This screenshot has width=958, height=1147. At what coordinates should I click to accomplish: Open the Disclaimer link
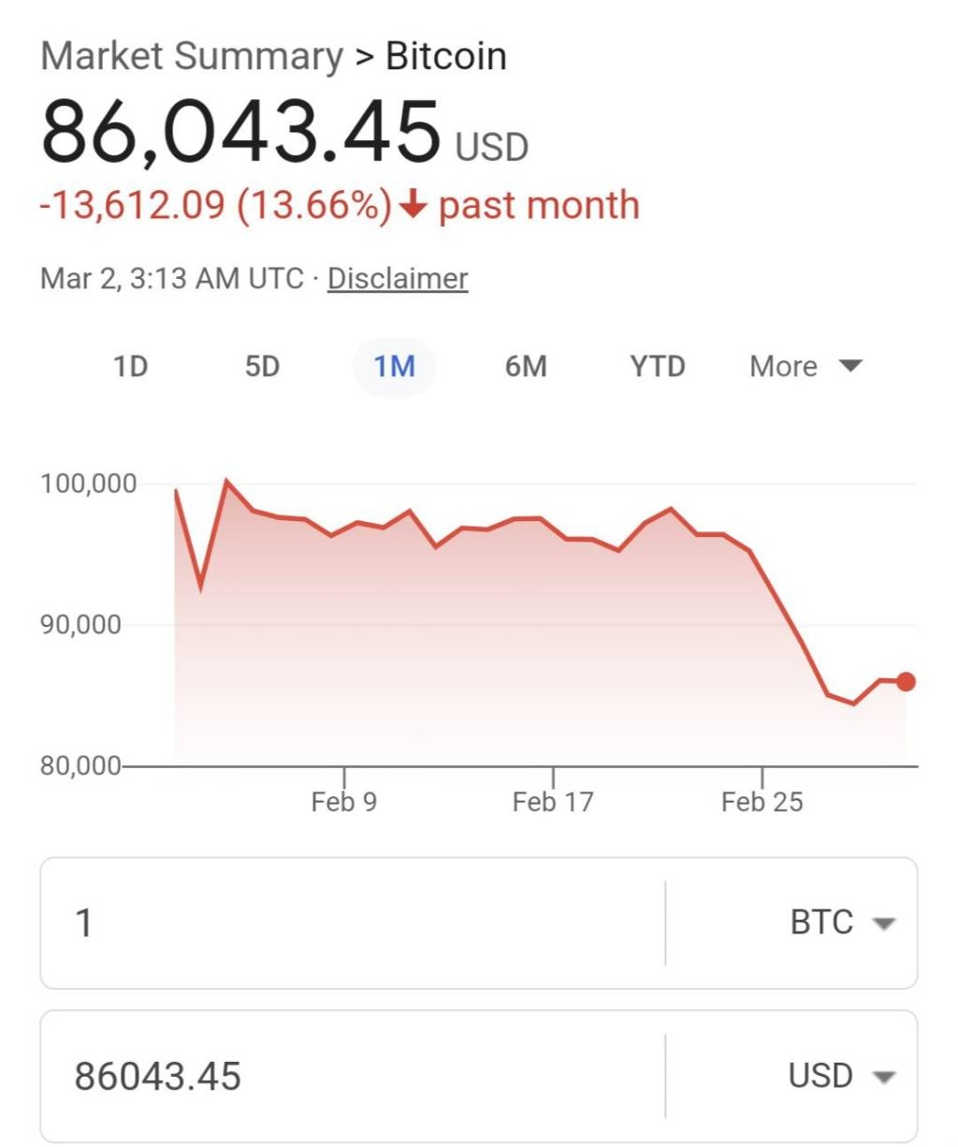click(398, 279)
